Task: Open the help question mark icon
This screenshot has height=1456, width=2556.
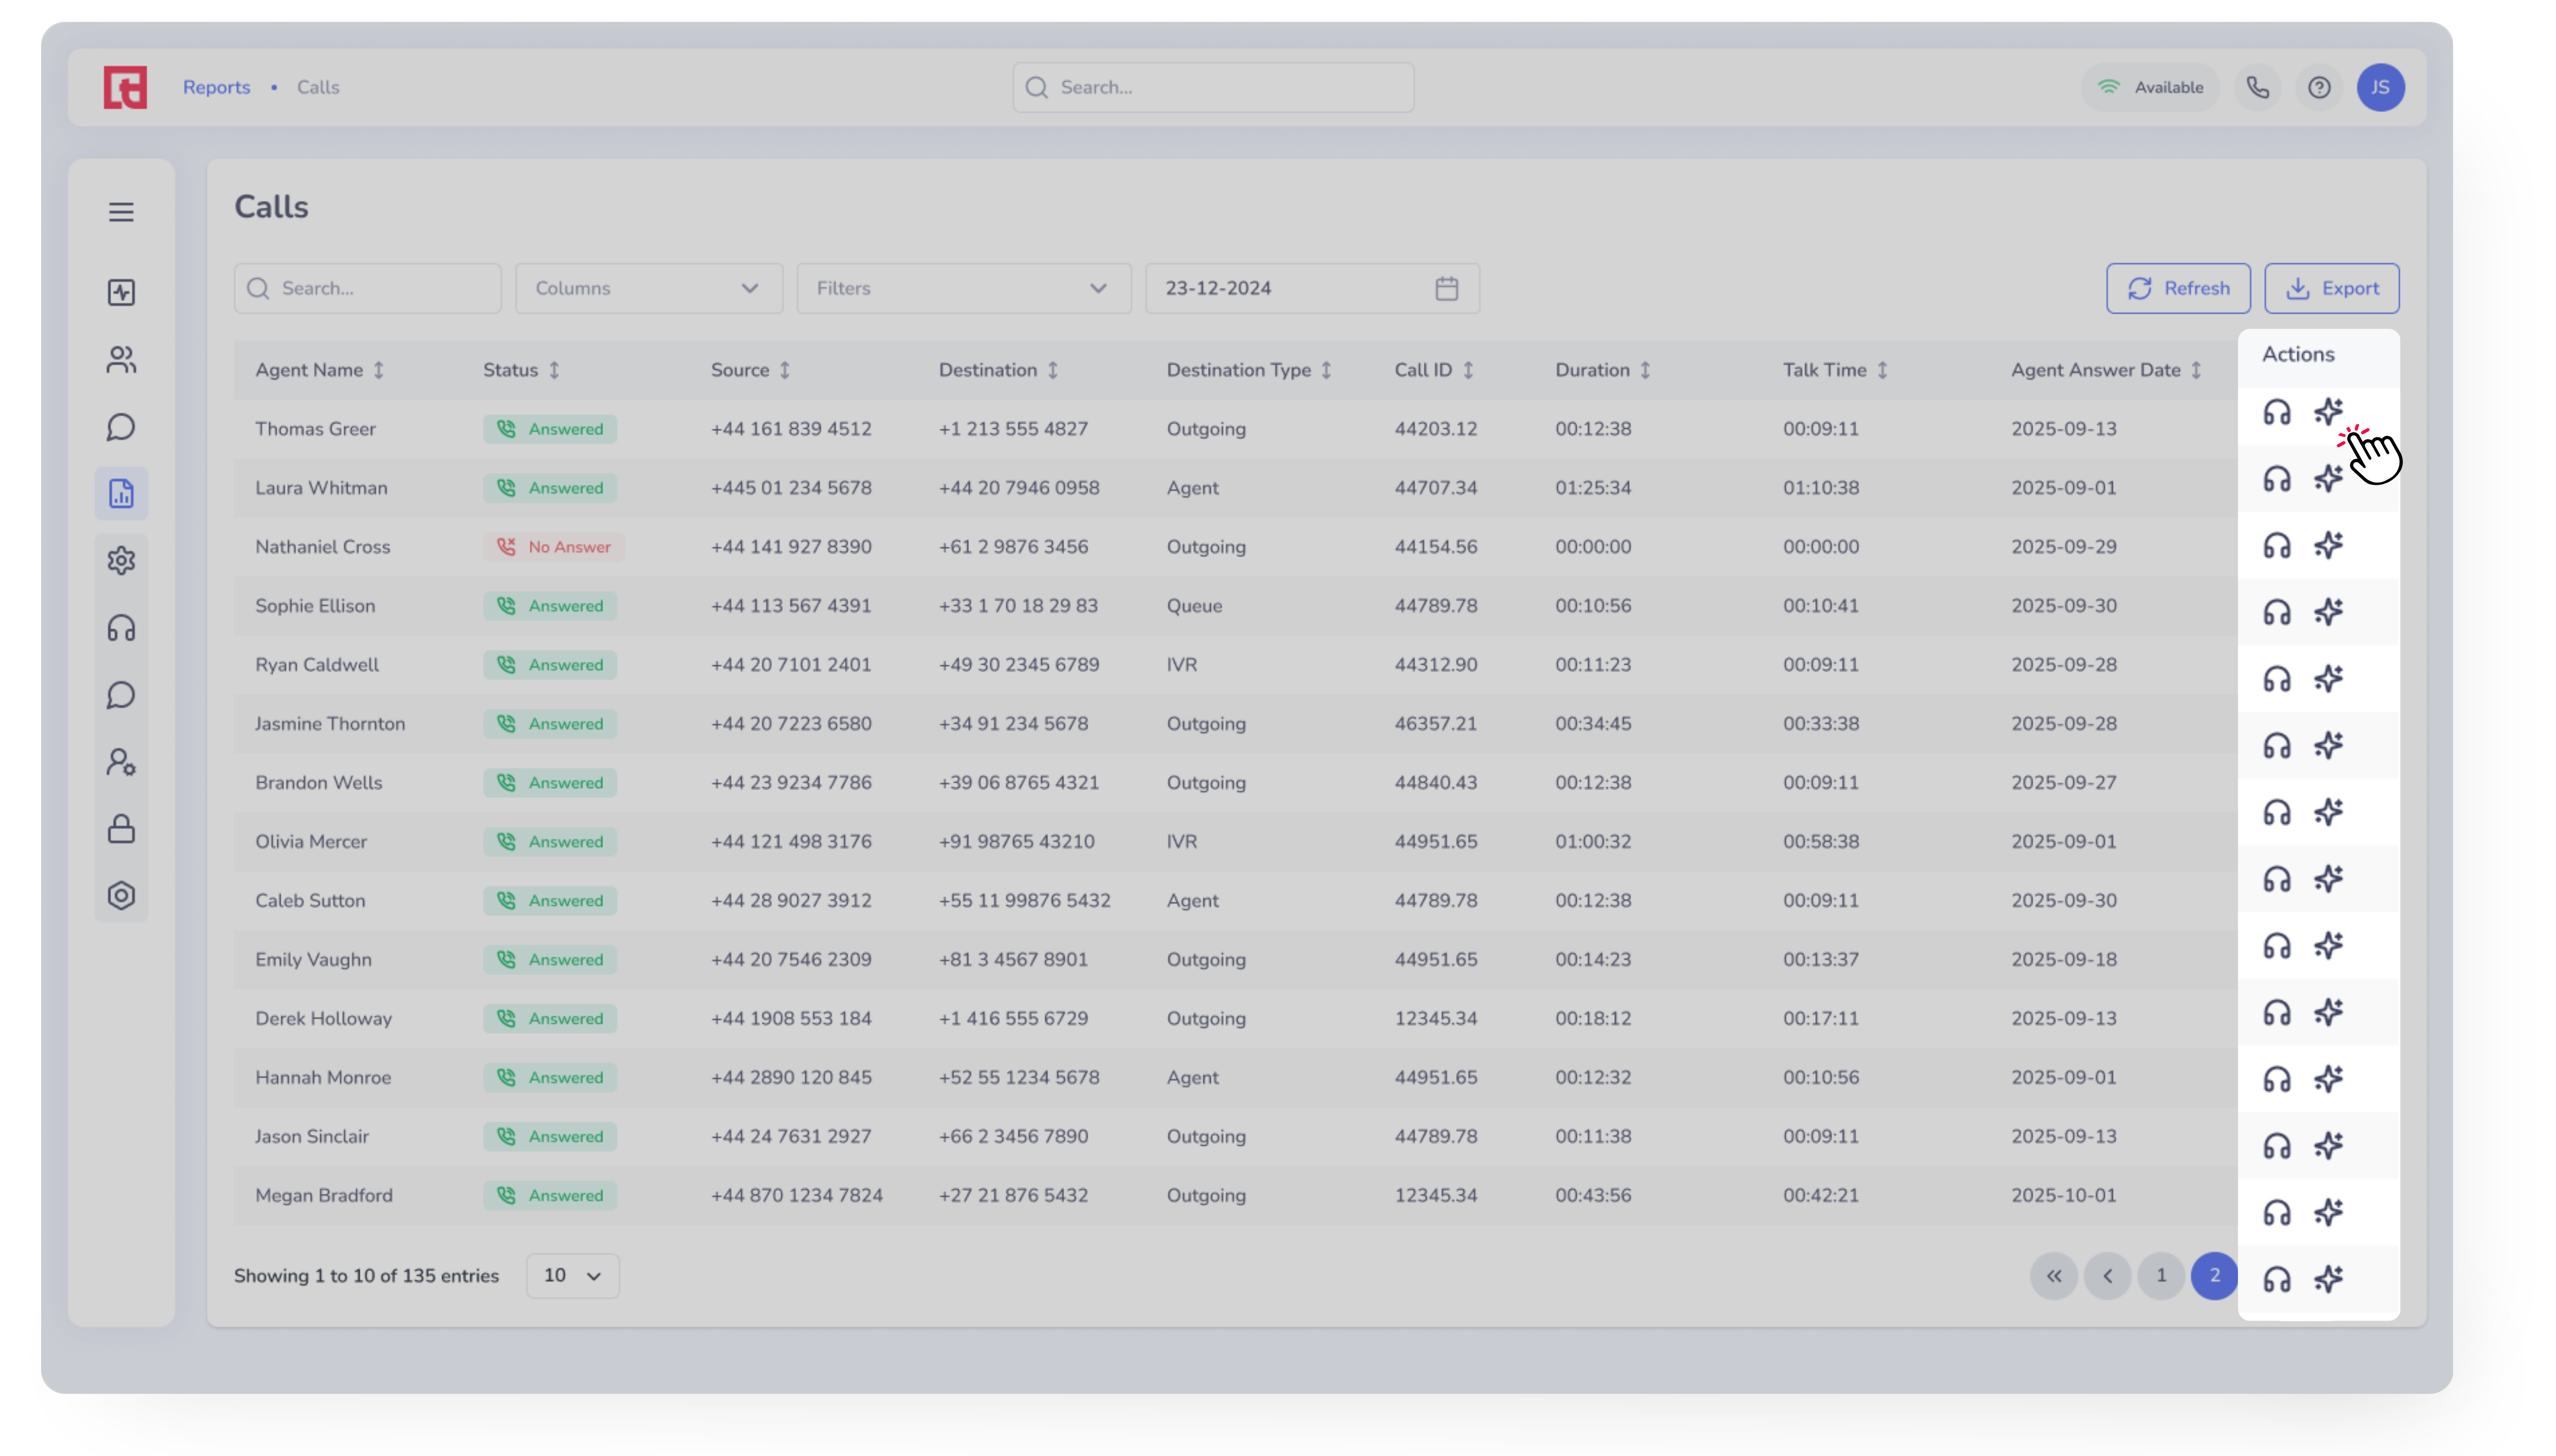Action: pos(2319,88)
